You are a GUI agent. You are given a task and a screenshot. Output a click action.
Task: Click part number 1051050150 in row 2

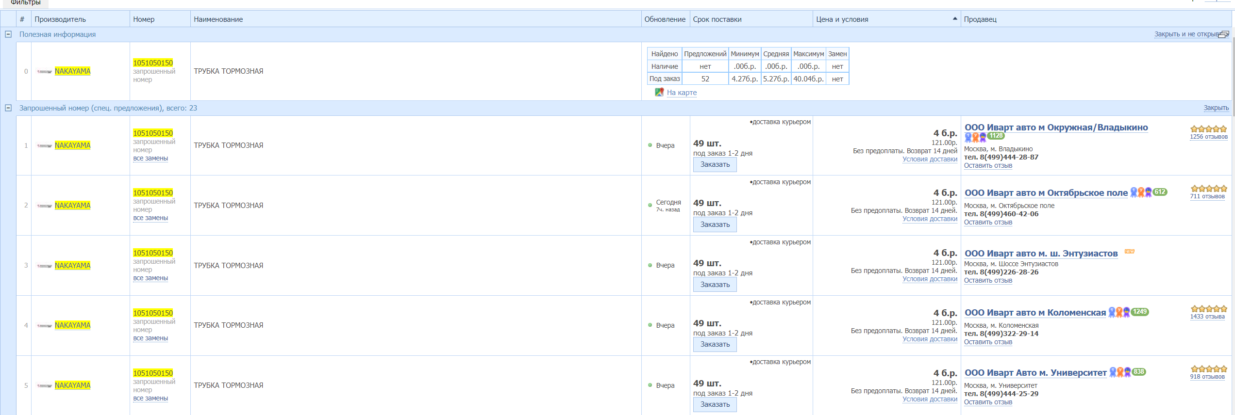click(153, 192)
